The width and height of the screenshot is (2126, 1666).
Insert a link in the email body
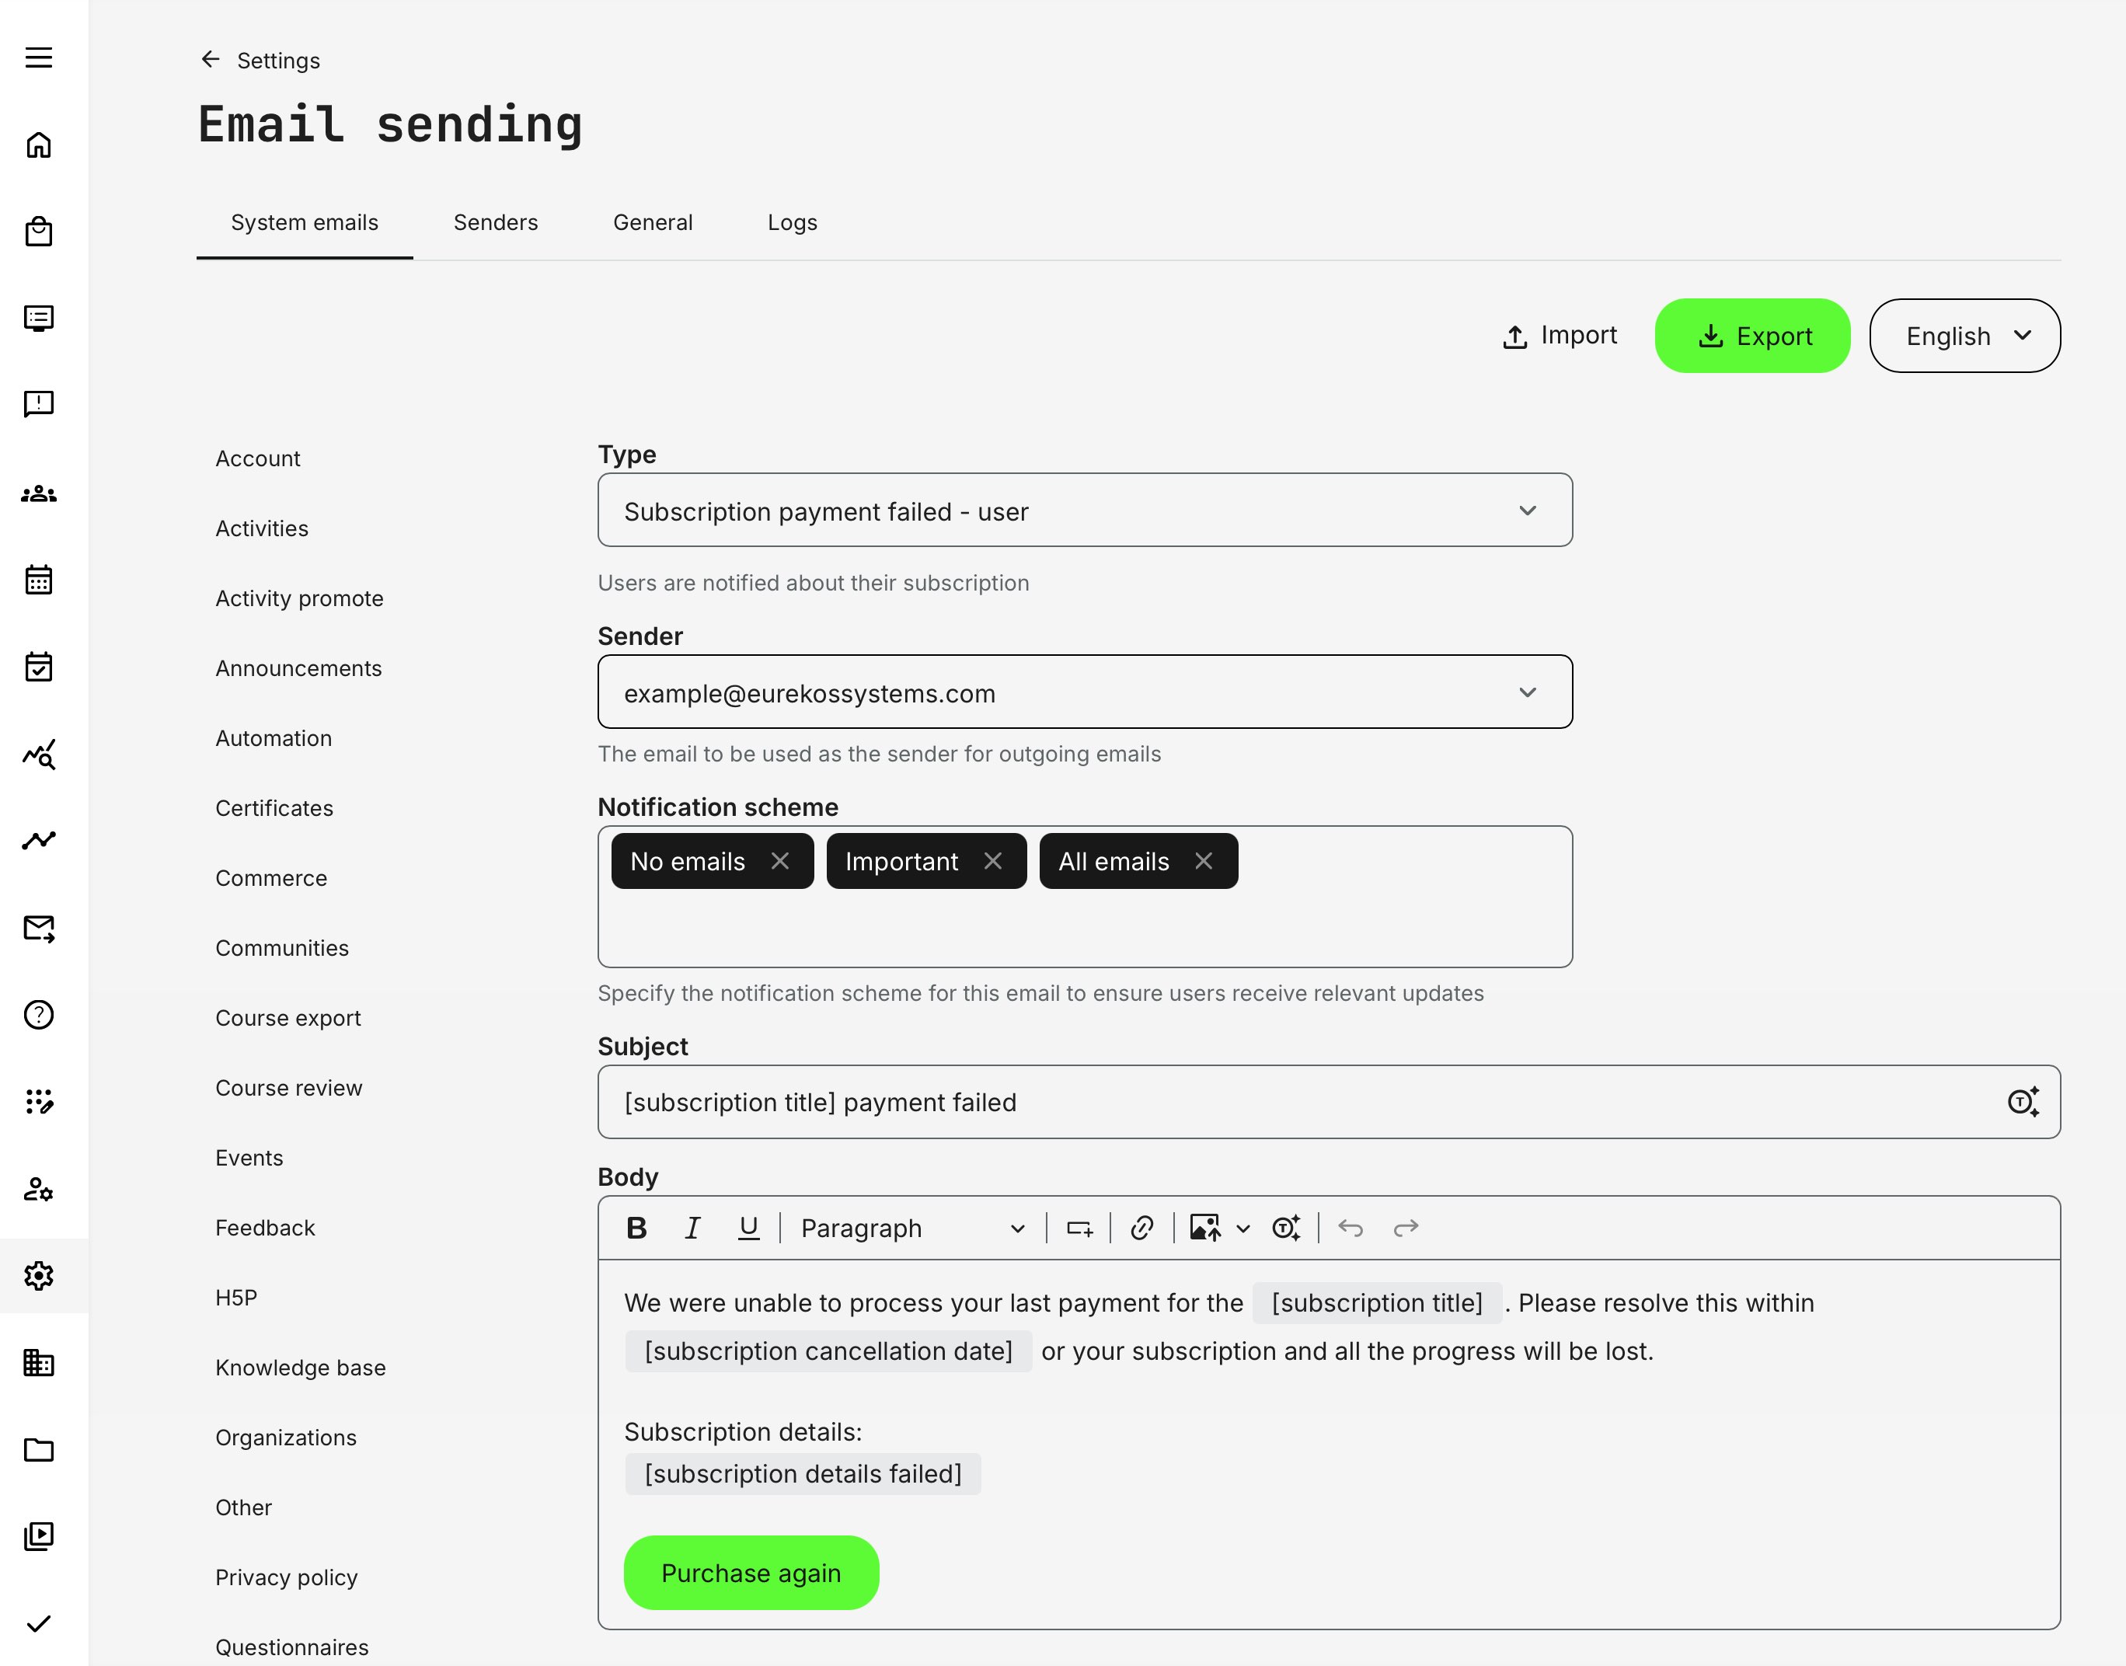pos(1142,1228)
